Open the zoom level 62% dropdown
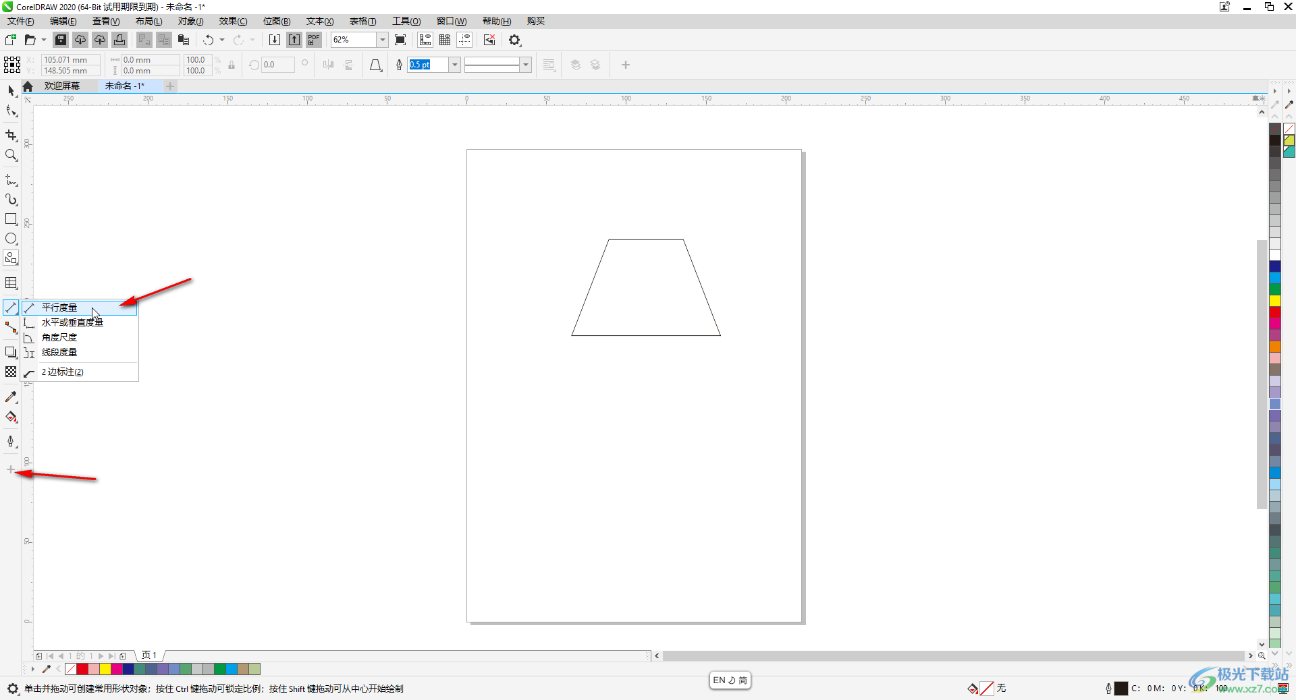 click(x=382, y=40)
